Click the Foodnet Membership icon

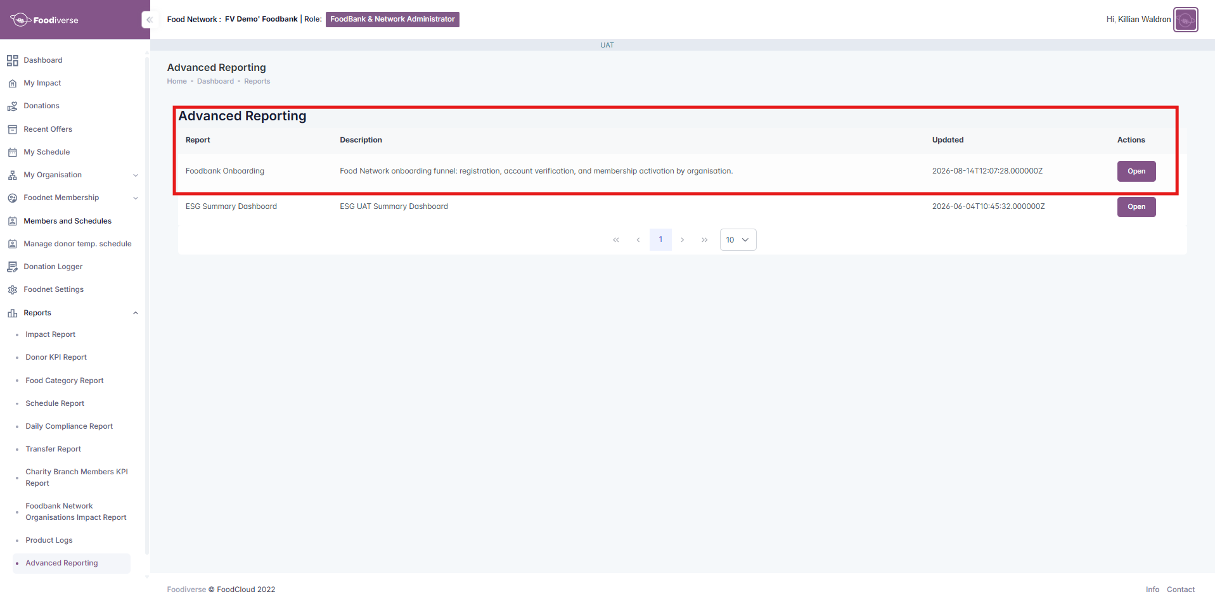[12, 198]
